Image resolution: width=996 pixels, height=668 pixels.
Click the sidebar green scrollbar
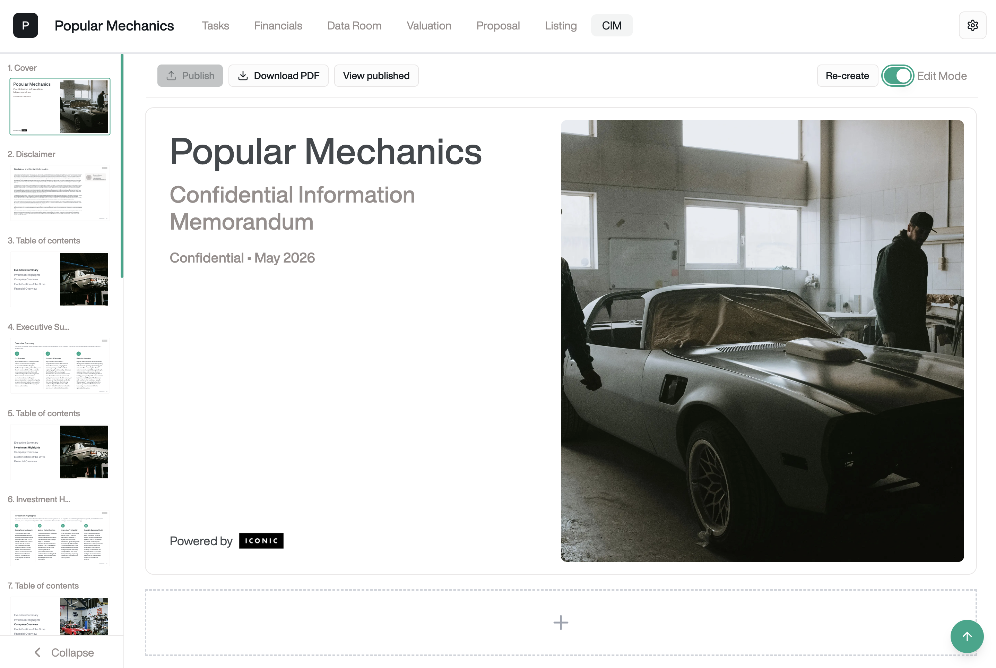122,166
